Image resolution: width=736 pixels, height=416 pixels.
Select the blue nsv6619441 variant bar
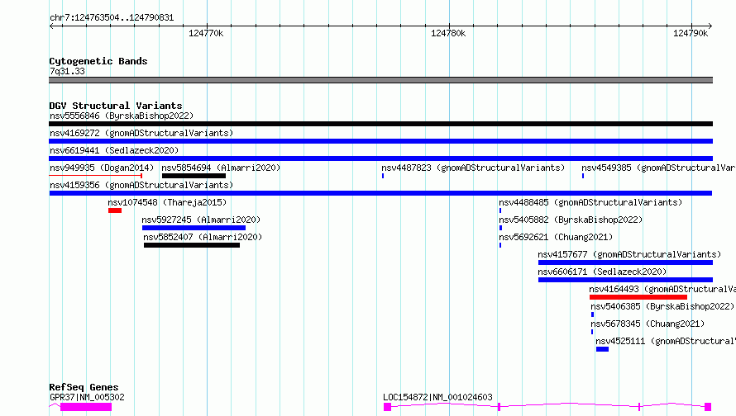tap(380, 158)
